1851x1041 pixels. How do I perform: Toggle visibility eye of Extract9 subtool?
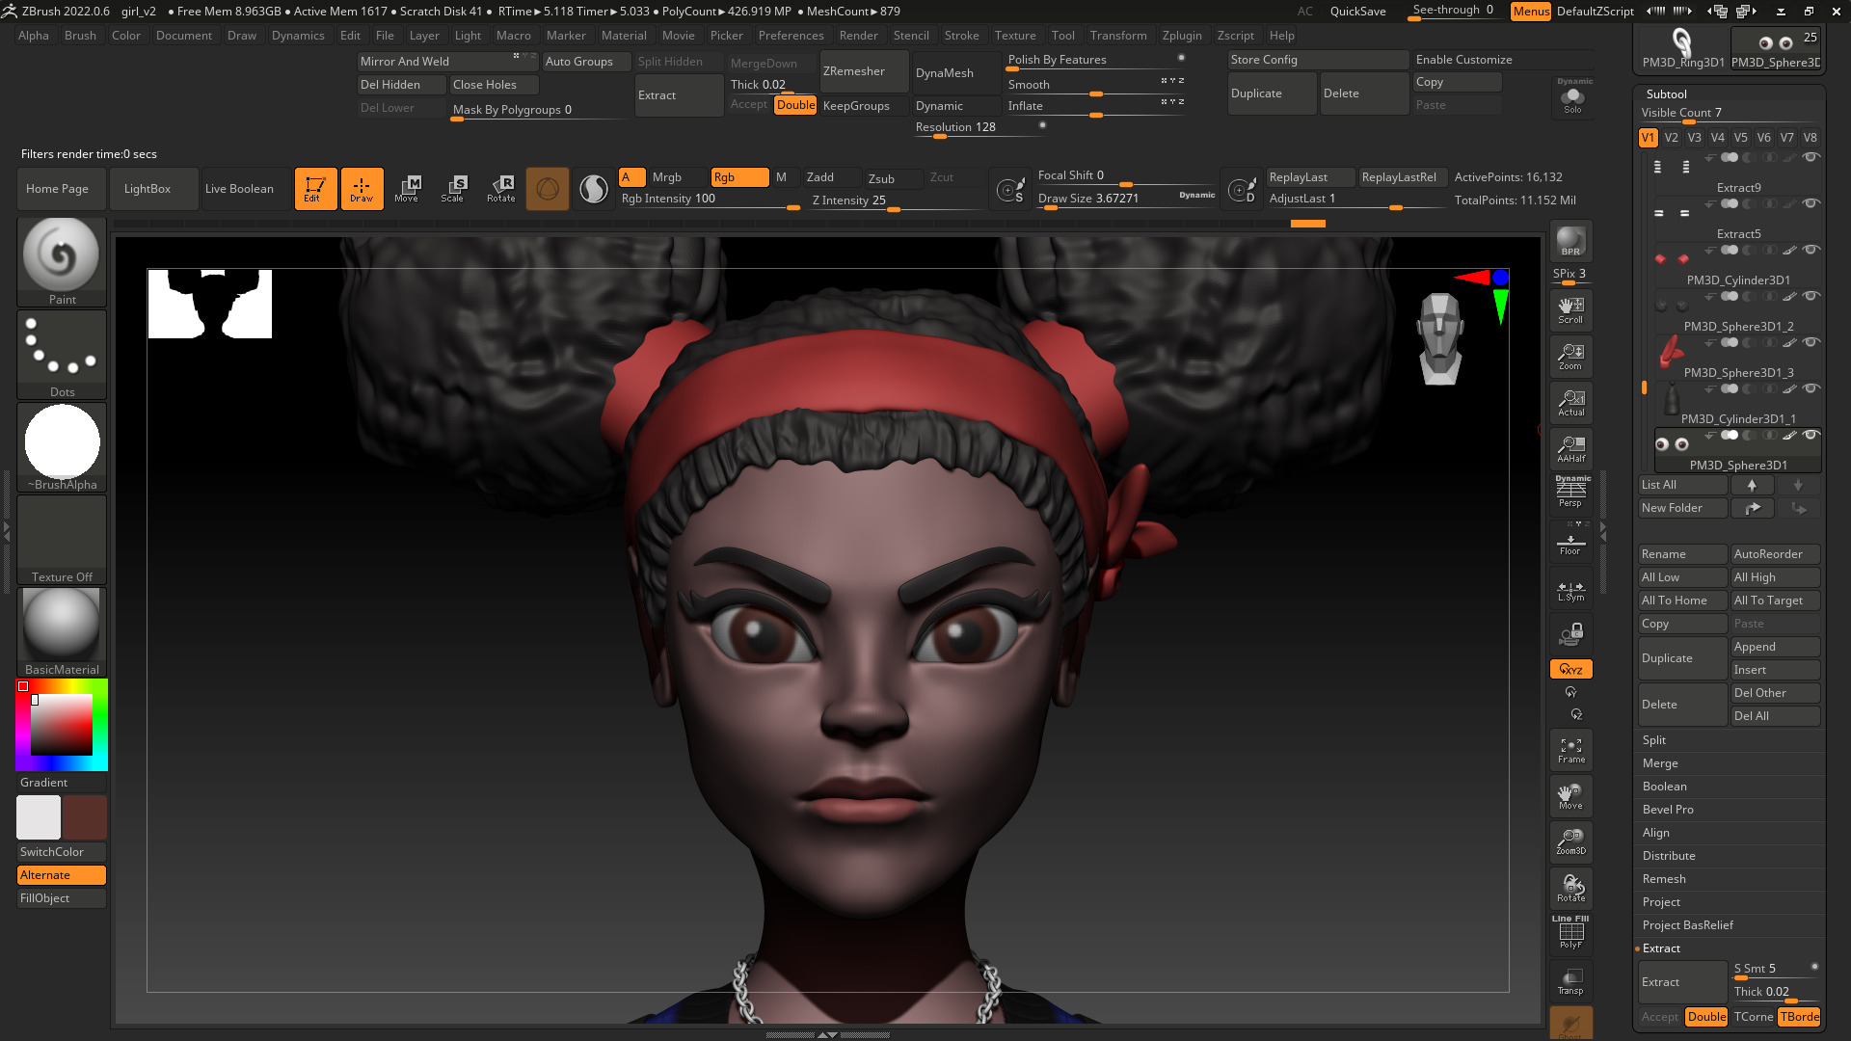pos(1811,157)
